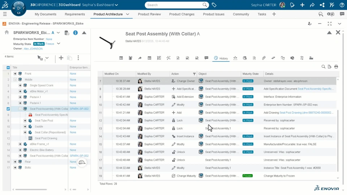Open the Maturity State dropdown chevron

pos(59,44)
